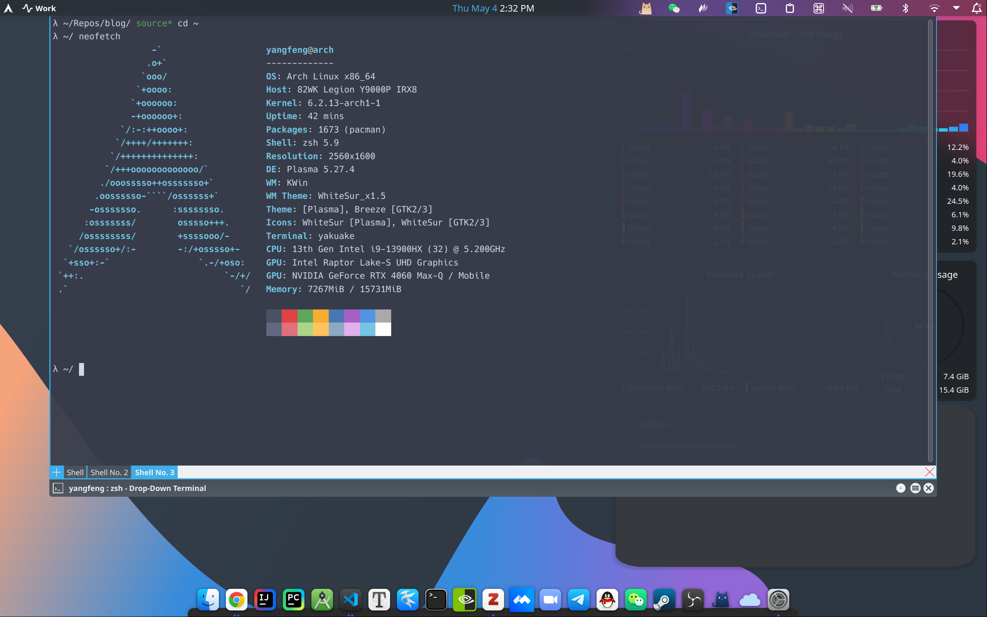Image resolution: width=987 pixels, height=617 pixels.
Task: Open Visual Studio Code from the dock
Action: pyautogui.click(x=350, y=599)
